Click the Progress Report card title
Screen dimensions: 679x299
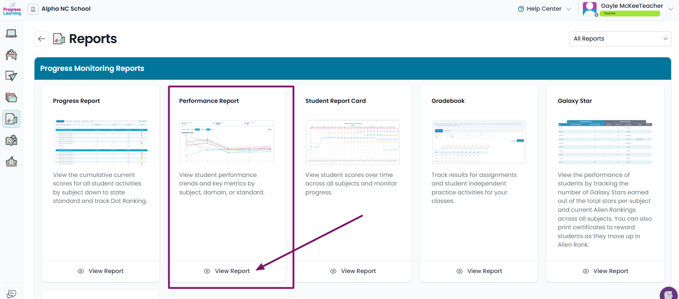coord(76,101)
